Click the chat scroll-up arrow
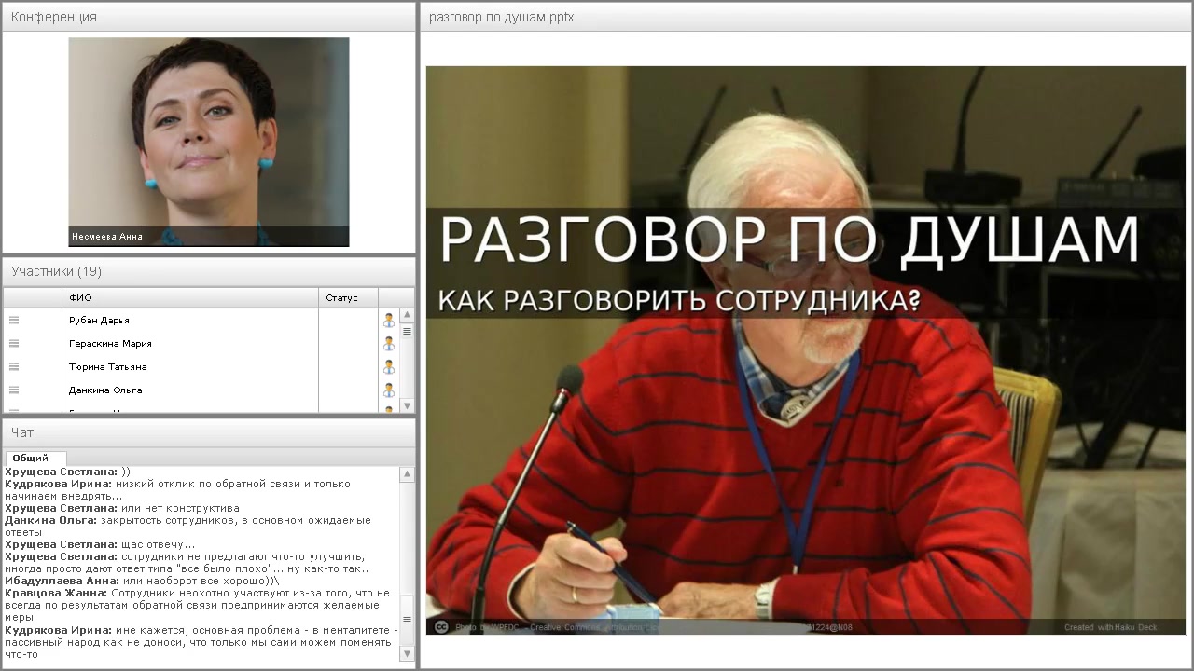1194x671 pixels. click(x=407, y=473)
